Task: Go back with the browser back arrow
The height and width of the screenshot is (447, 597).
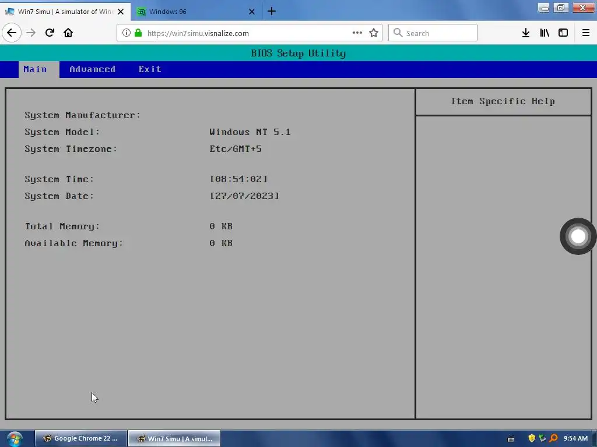Action: 12,33
